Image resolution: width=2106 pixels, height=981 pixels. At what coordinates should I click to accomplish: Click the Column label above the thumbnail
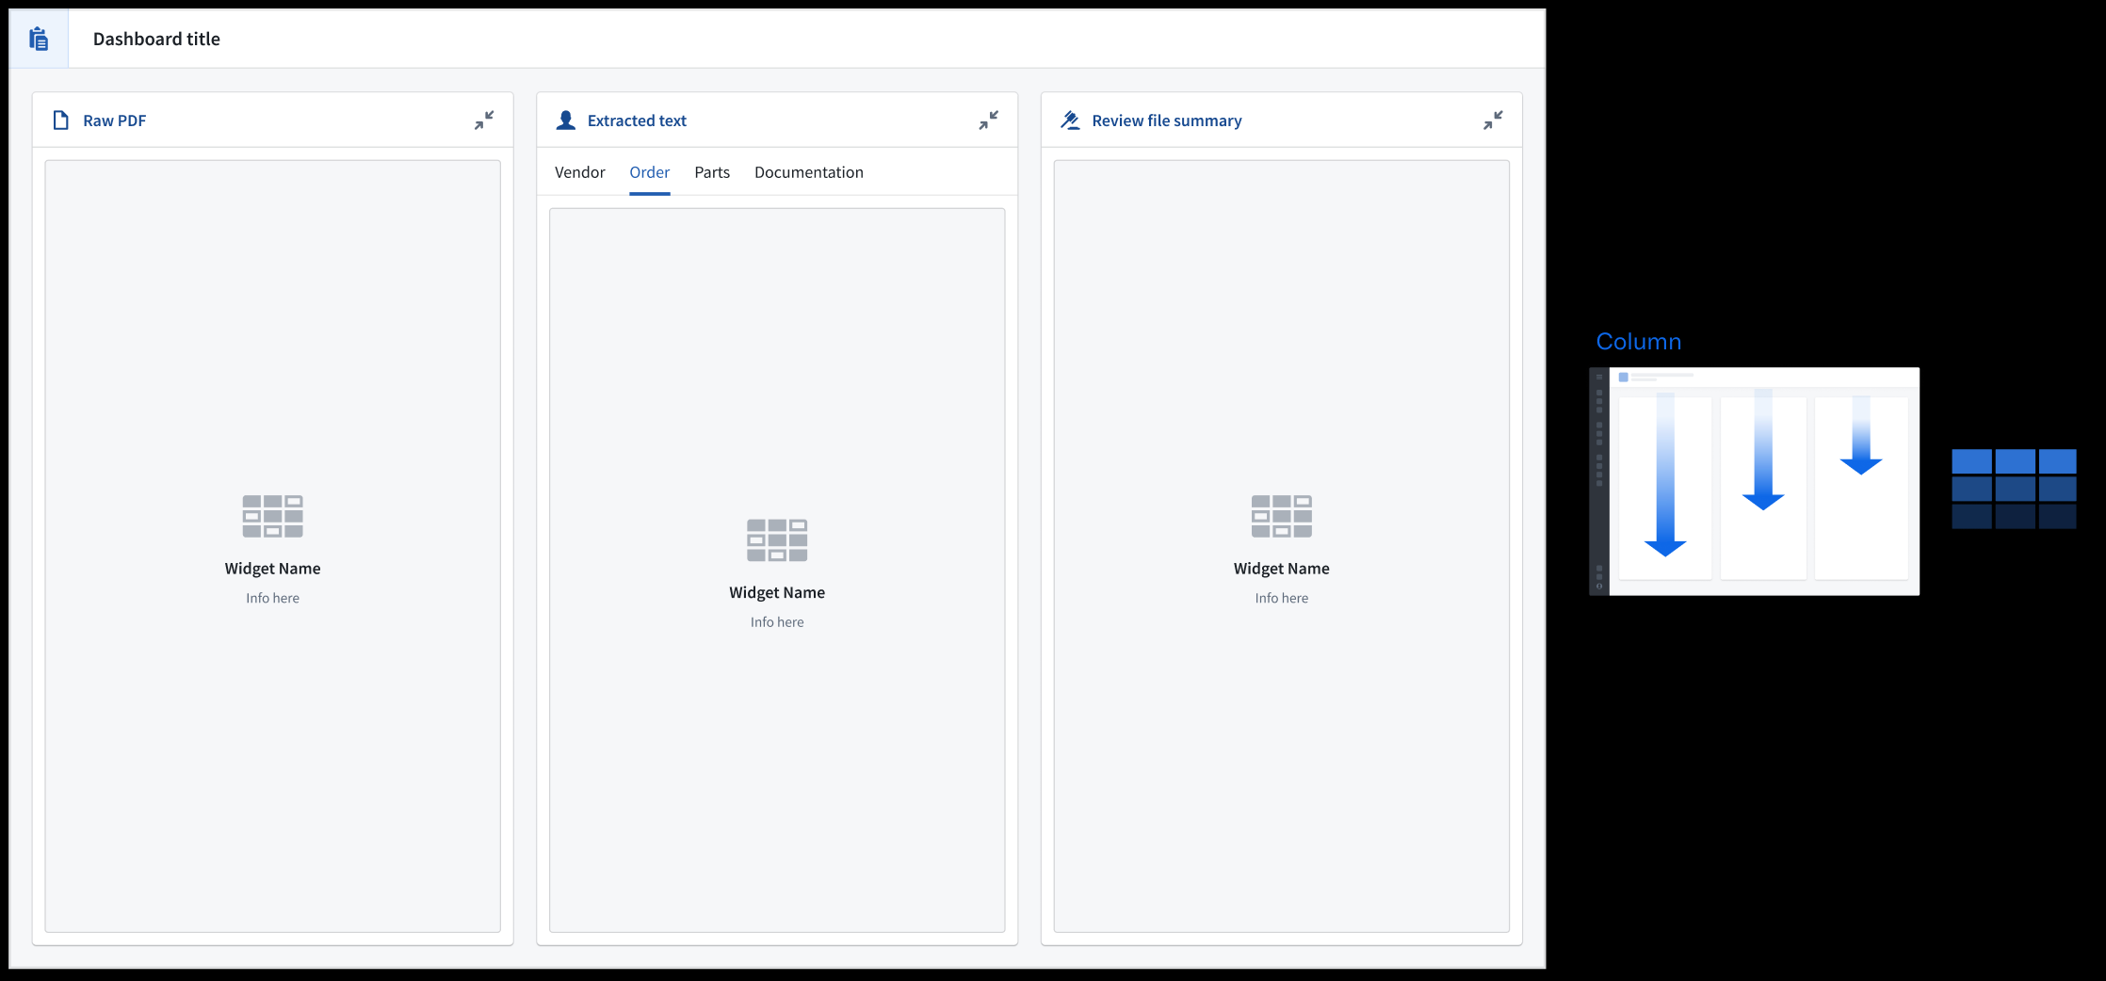point(1638,342)
